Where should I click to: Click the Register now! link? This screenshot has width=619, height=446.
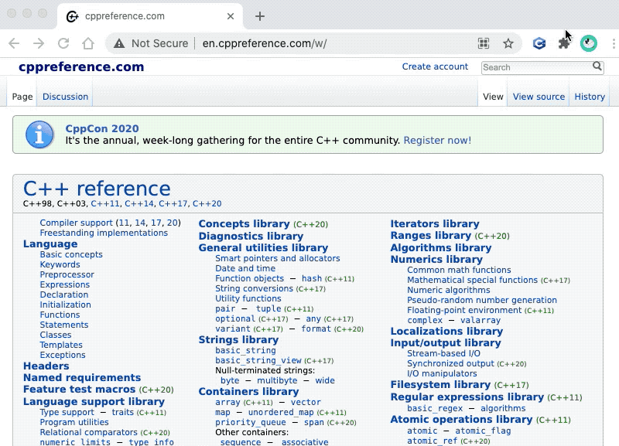[x=437, y=141]
